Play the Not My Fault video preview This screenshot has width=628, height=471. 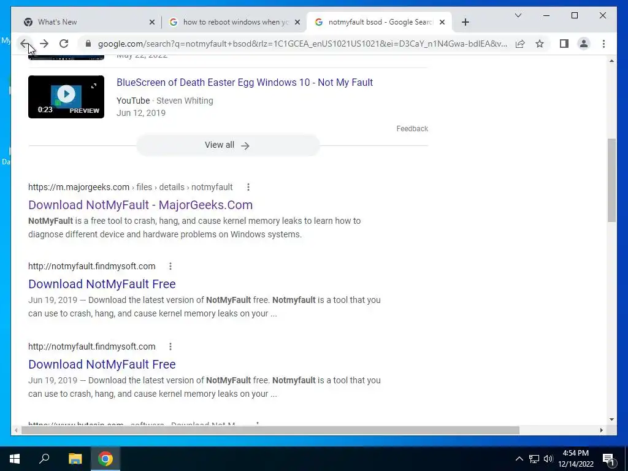pos(66,94)
